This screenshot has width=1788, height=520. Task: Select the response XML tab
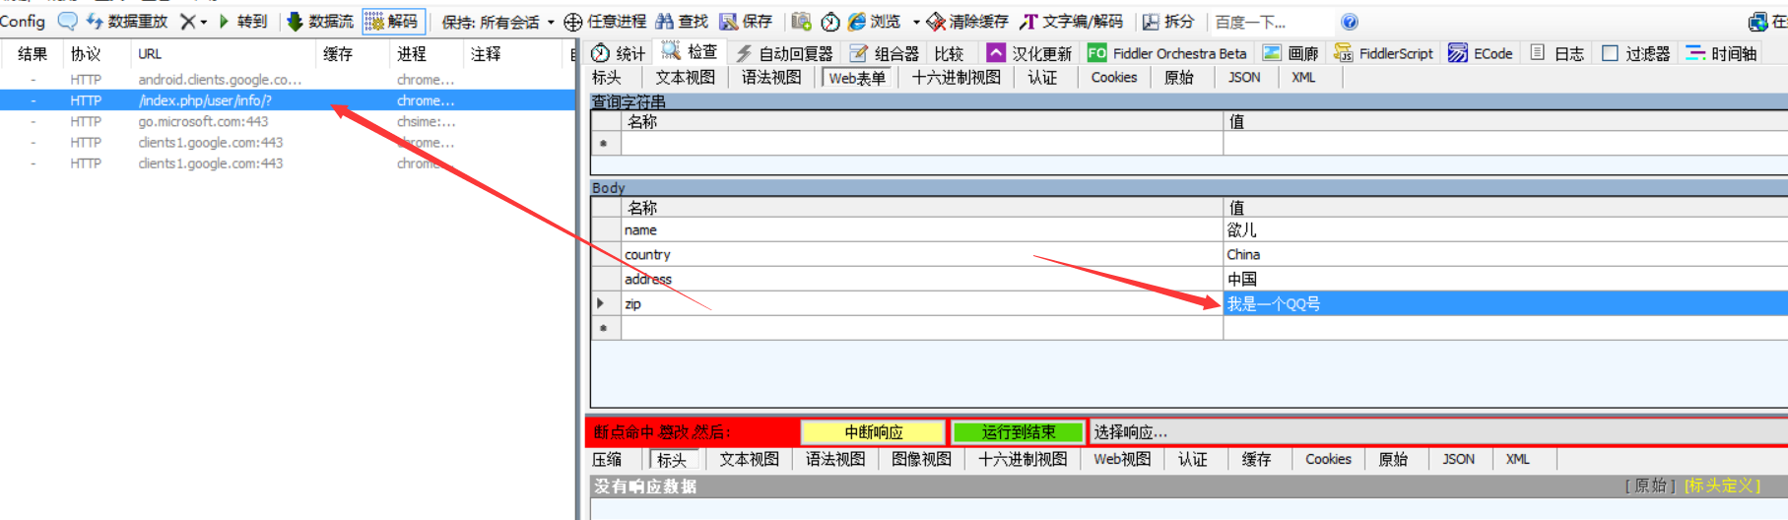click(x=1518, y=459)
